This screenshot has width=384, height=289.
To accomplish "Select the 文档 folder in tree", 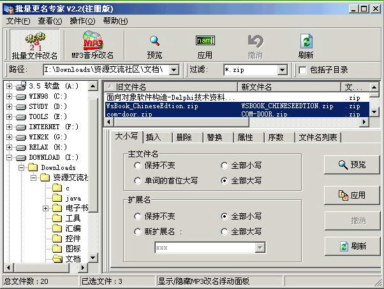I will coord(73,259).
